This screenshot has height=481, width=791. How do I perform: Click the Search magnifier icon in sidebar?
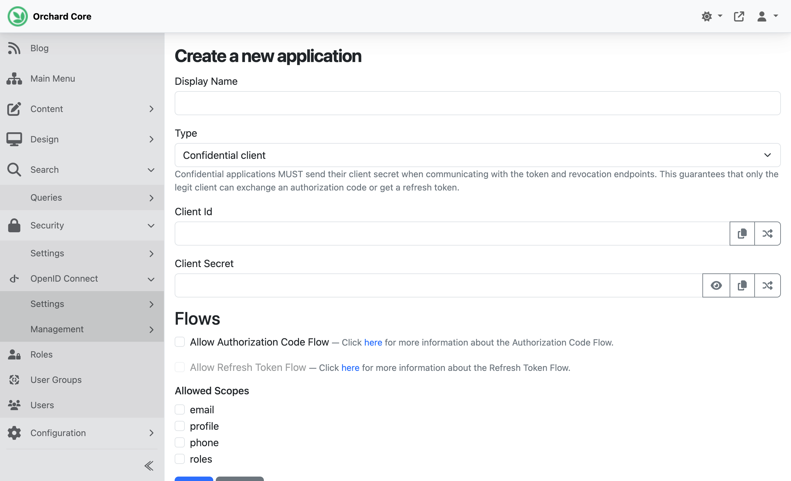(14, 170)
